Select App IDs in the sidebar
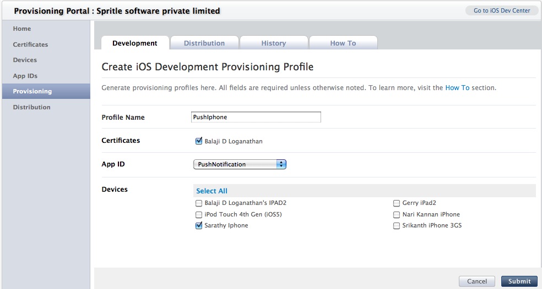Viewport: 542px width, 289px height. 25,76
